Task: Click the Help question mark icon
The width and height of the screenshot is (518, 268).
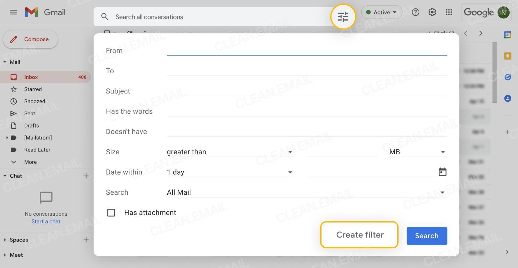Action: tap(415, 12)
